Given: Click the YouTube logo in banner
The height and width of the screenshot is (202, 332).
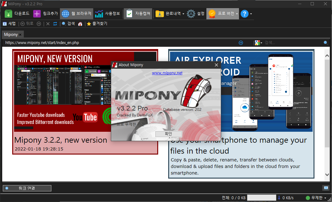Looking at the screenshot, I should pyautogui.click(x=85, y=117).
